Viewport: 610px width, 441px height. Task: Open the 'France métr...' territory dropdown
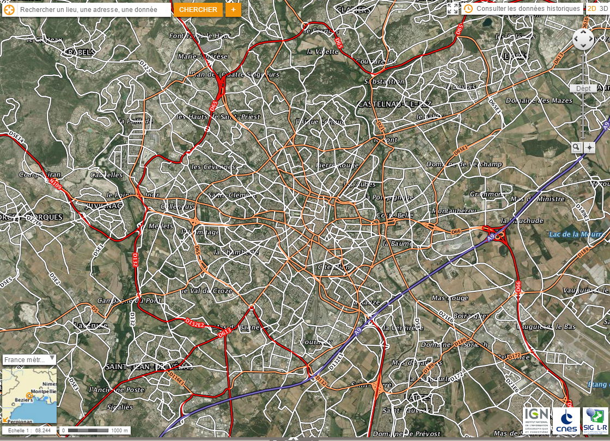29,360
